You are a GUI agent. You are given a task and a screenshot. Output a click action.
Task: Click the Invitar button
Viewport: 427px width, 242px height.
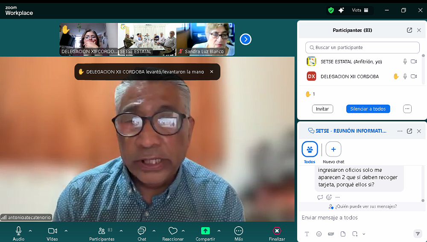[x=322, y=109]
